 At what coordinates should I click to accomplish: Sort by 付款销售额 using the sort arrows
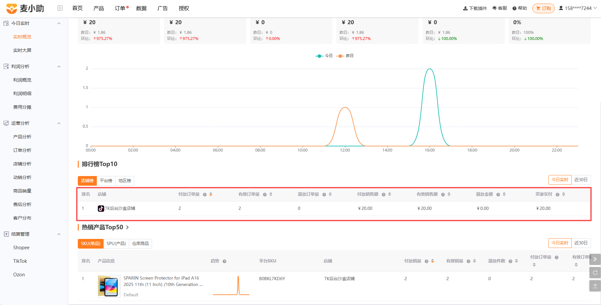click(x=390, y=194)
